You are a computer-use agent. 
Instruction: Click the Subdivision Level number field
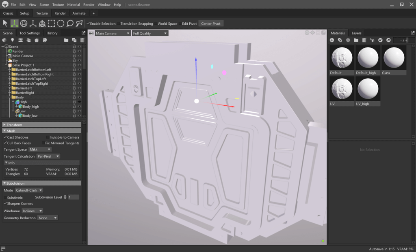pos(73,197)
